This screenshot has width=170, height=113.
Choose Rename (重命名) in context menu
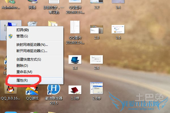point(35,72)
